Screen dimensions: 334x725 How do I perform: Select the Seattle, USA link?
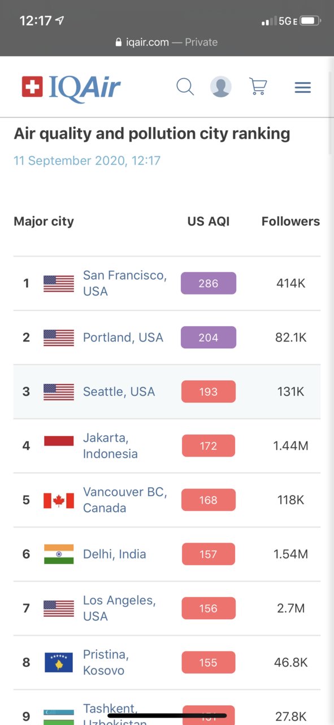tap(119, 392)
